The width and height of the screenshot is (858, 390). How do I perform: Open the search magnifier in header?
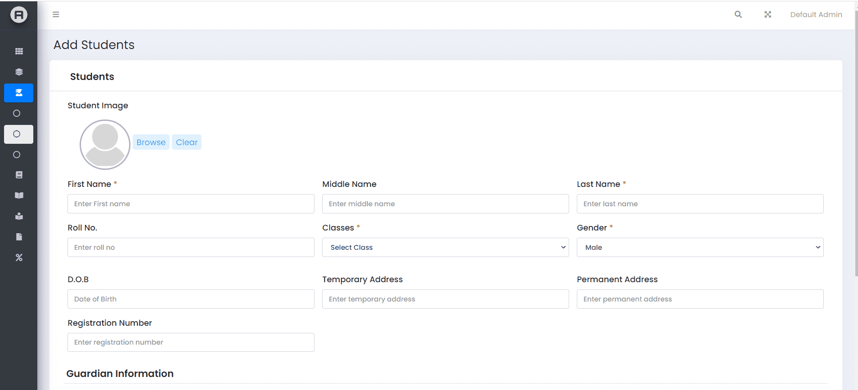click(738, 14)
